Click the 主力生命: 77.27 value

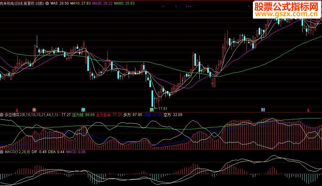(x=109, y=115)
